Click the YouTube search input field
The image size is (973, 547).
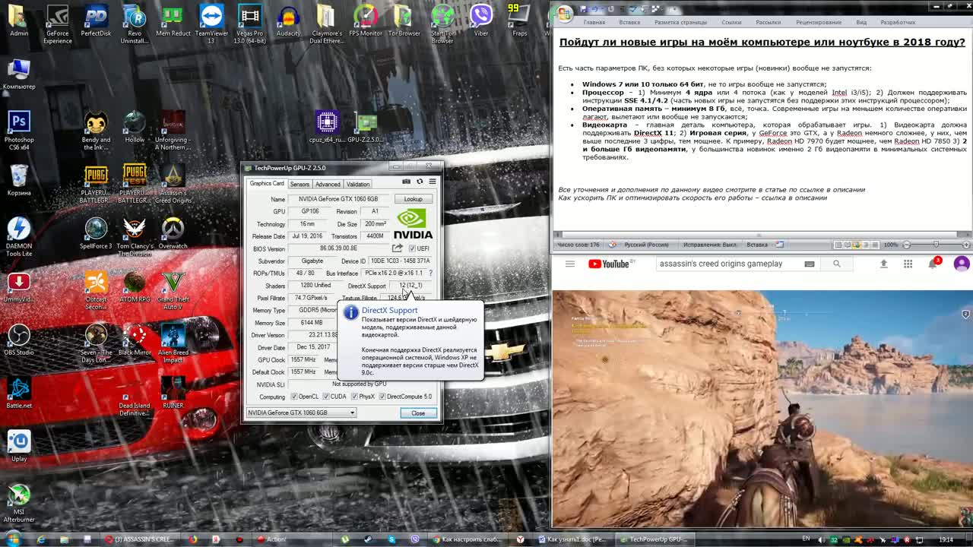tap(728, 264)
